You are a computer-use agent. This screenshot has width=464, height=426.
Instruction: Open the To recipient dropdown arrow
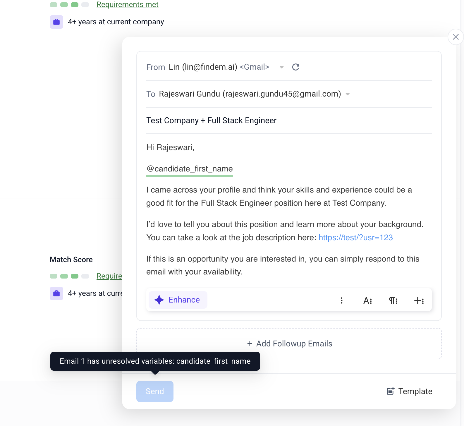[348, 94]
